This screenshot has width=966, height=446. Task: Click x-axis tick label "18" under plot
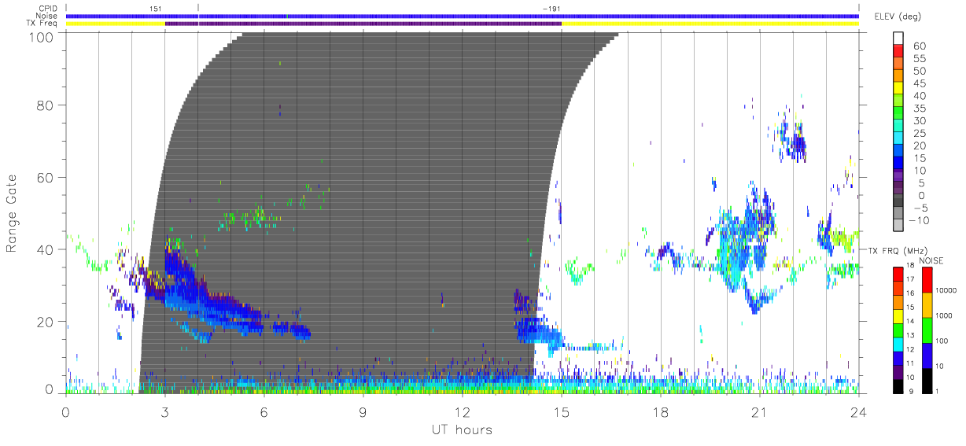point(661,412)
